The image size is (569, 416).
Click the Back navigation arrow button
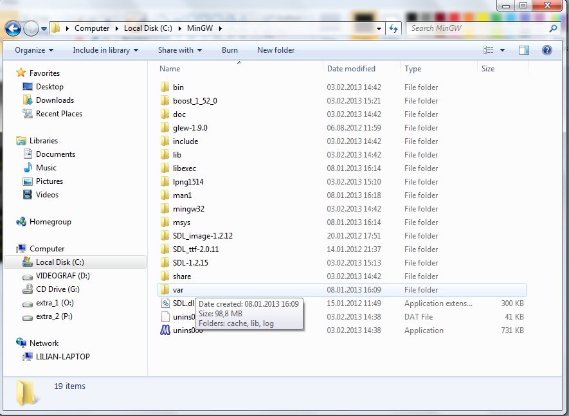[13, 28]
